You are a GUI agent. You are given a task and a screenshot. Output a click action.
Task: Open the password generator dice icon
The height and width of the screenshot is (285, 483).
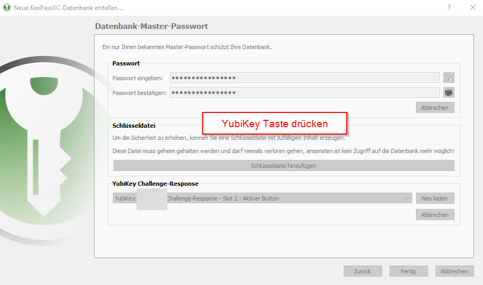tap(449, 93)
